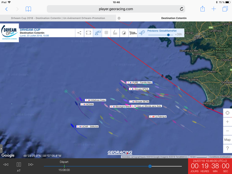Fast forward the race playback
This screenshot has width=232, height=174.
(x=30, y=165)
